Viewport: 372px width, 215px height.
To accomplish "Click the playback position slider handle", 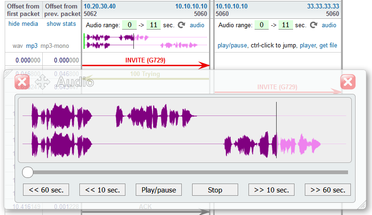I will click(x=28, y=172).
